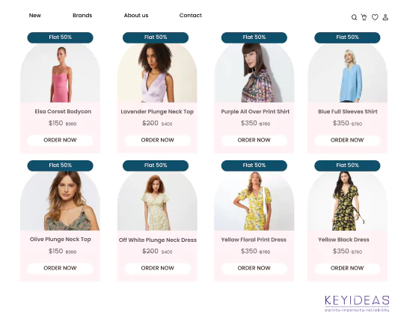Visit the About us page

(136, 16)
